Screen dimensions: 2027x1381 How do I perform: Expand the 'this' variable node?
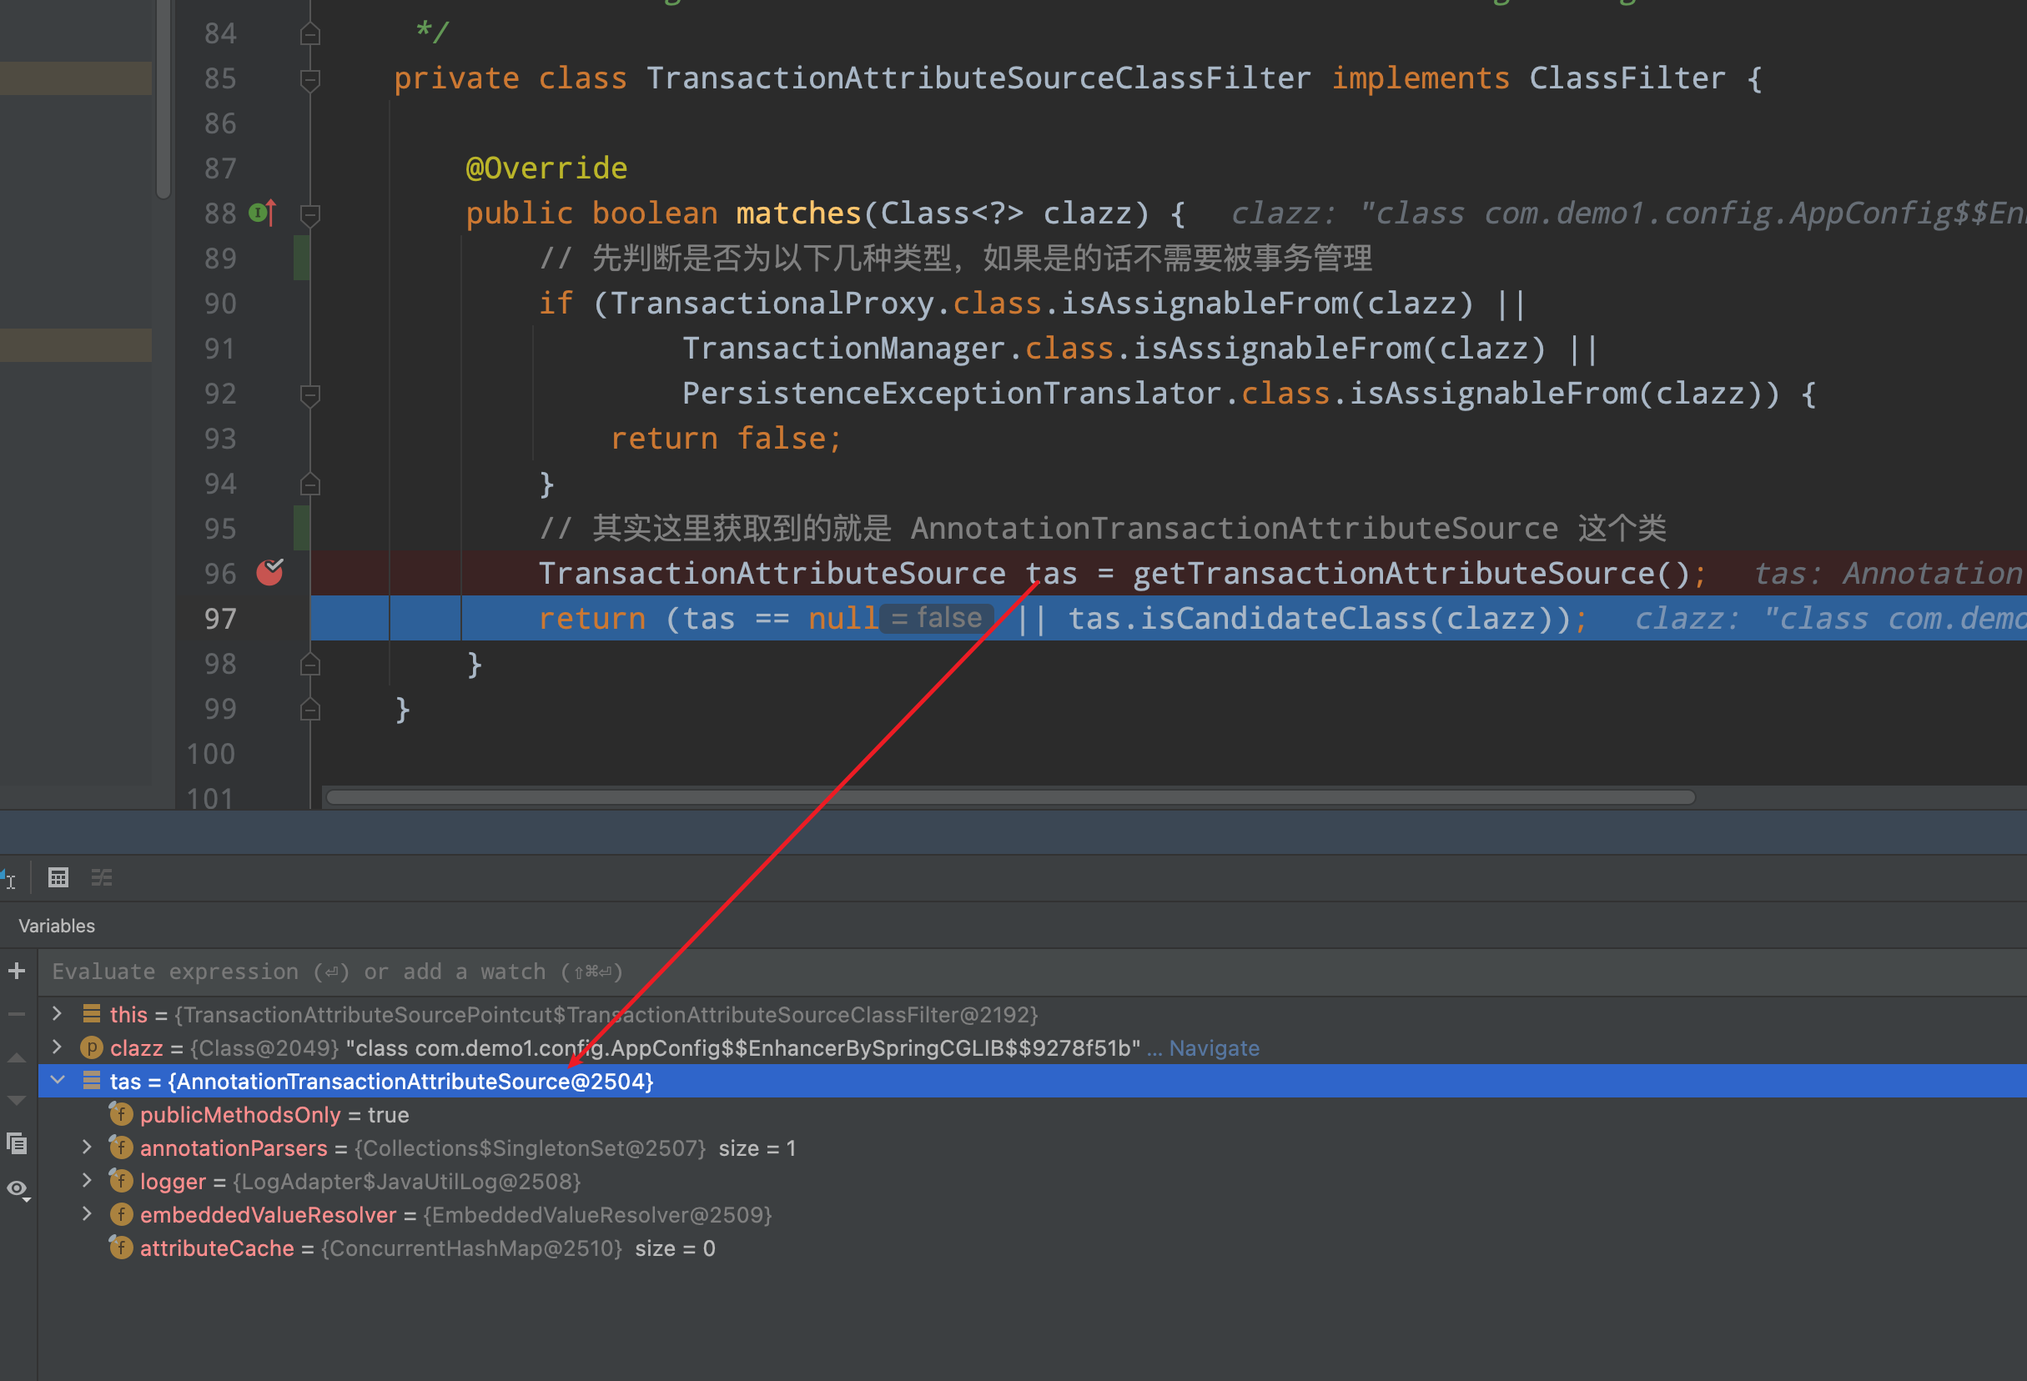click(x=56, y=1014)
